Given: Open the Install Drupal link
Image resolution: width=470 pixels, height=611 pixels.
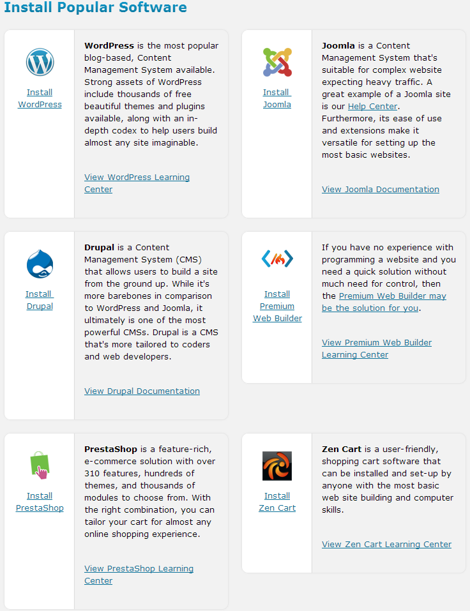Looking at the screenshot, I should pyautogui.click(x=40, y=300).
